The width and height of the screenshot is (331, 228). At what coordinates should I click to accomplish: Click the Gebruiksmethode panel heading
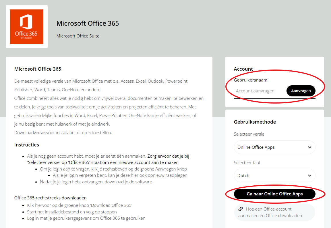coord(255,122)
